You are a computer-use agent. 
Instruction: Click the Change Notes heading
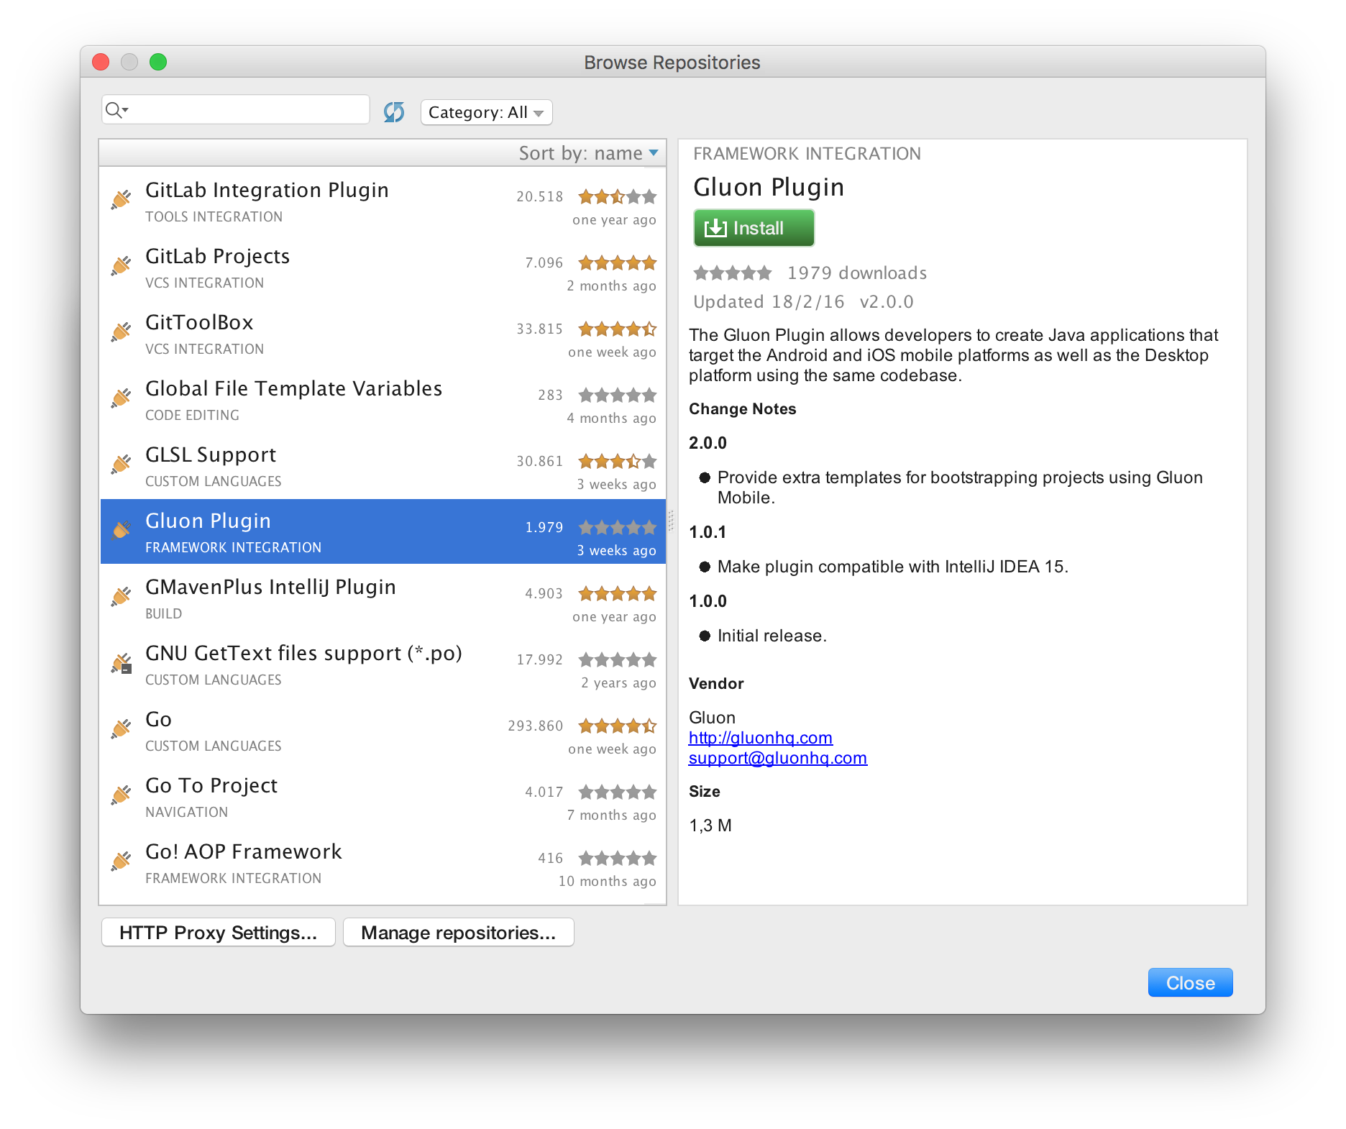pos(743,408)
